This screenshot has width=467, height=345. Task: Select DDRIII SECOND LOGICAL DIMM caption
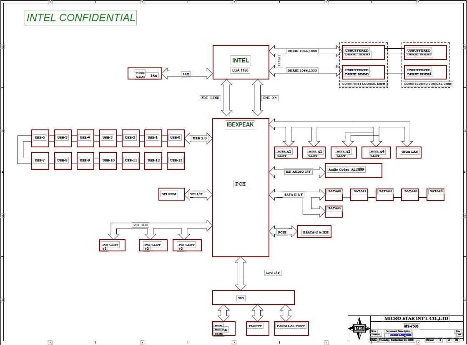(x=428, y=84)
